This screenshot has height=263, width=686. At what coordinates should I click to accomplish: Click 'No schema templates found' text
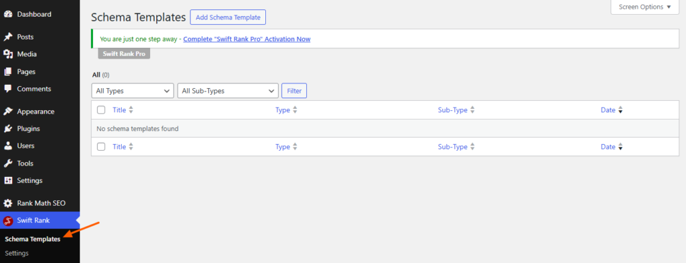pos(137,129)
